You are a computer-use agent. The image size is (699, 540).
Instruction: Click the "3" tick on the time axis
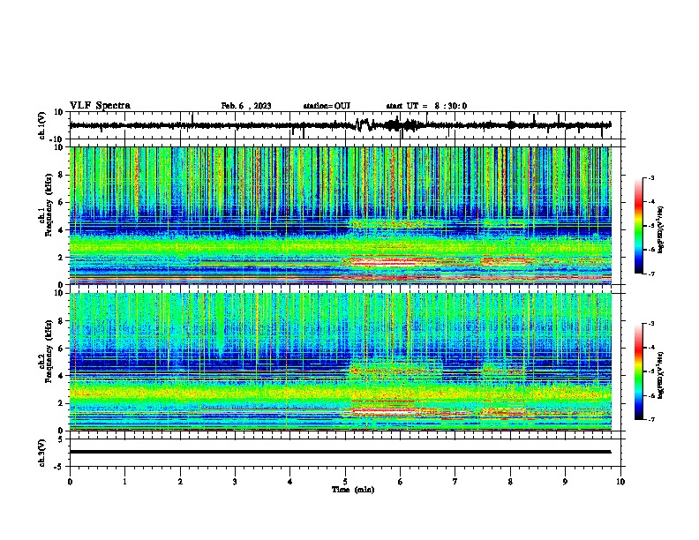tap(235, 482)
